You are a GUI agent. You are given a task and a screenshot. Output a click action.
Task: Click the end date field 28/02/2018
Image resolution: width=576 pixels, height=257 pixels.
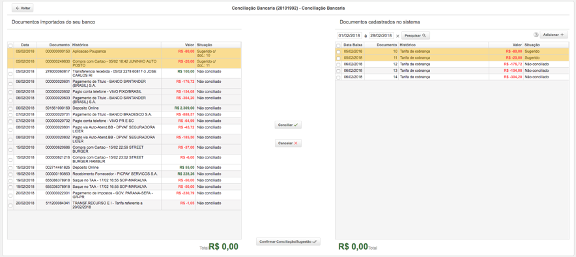(382, 36)
